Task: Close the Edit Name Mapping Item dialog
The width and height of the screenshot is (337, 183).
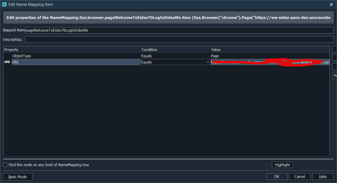Action: coord(331,4)
